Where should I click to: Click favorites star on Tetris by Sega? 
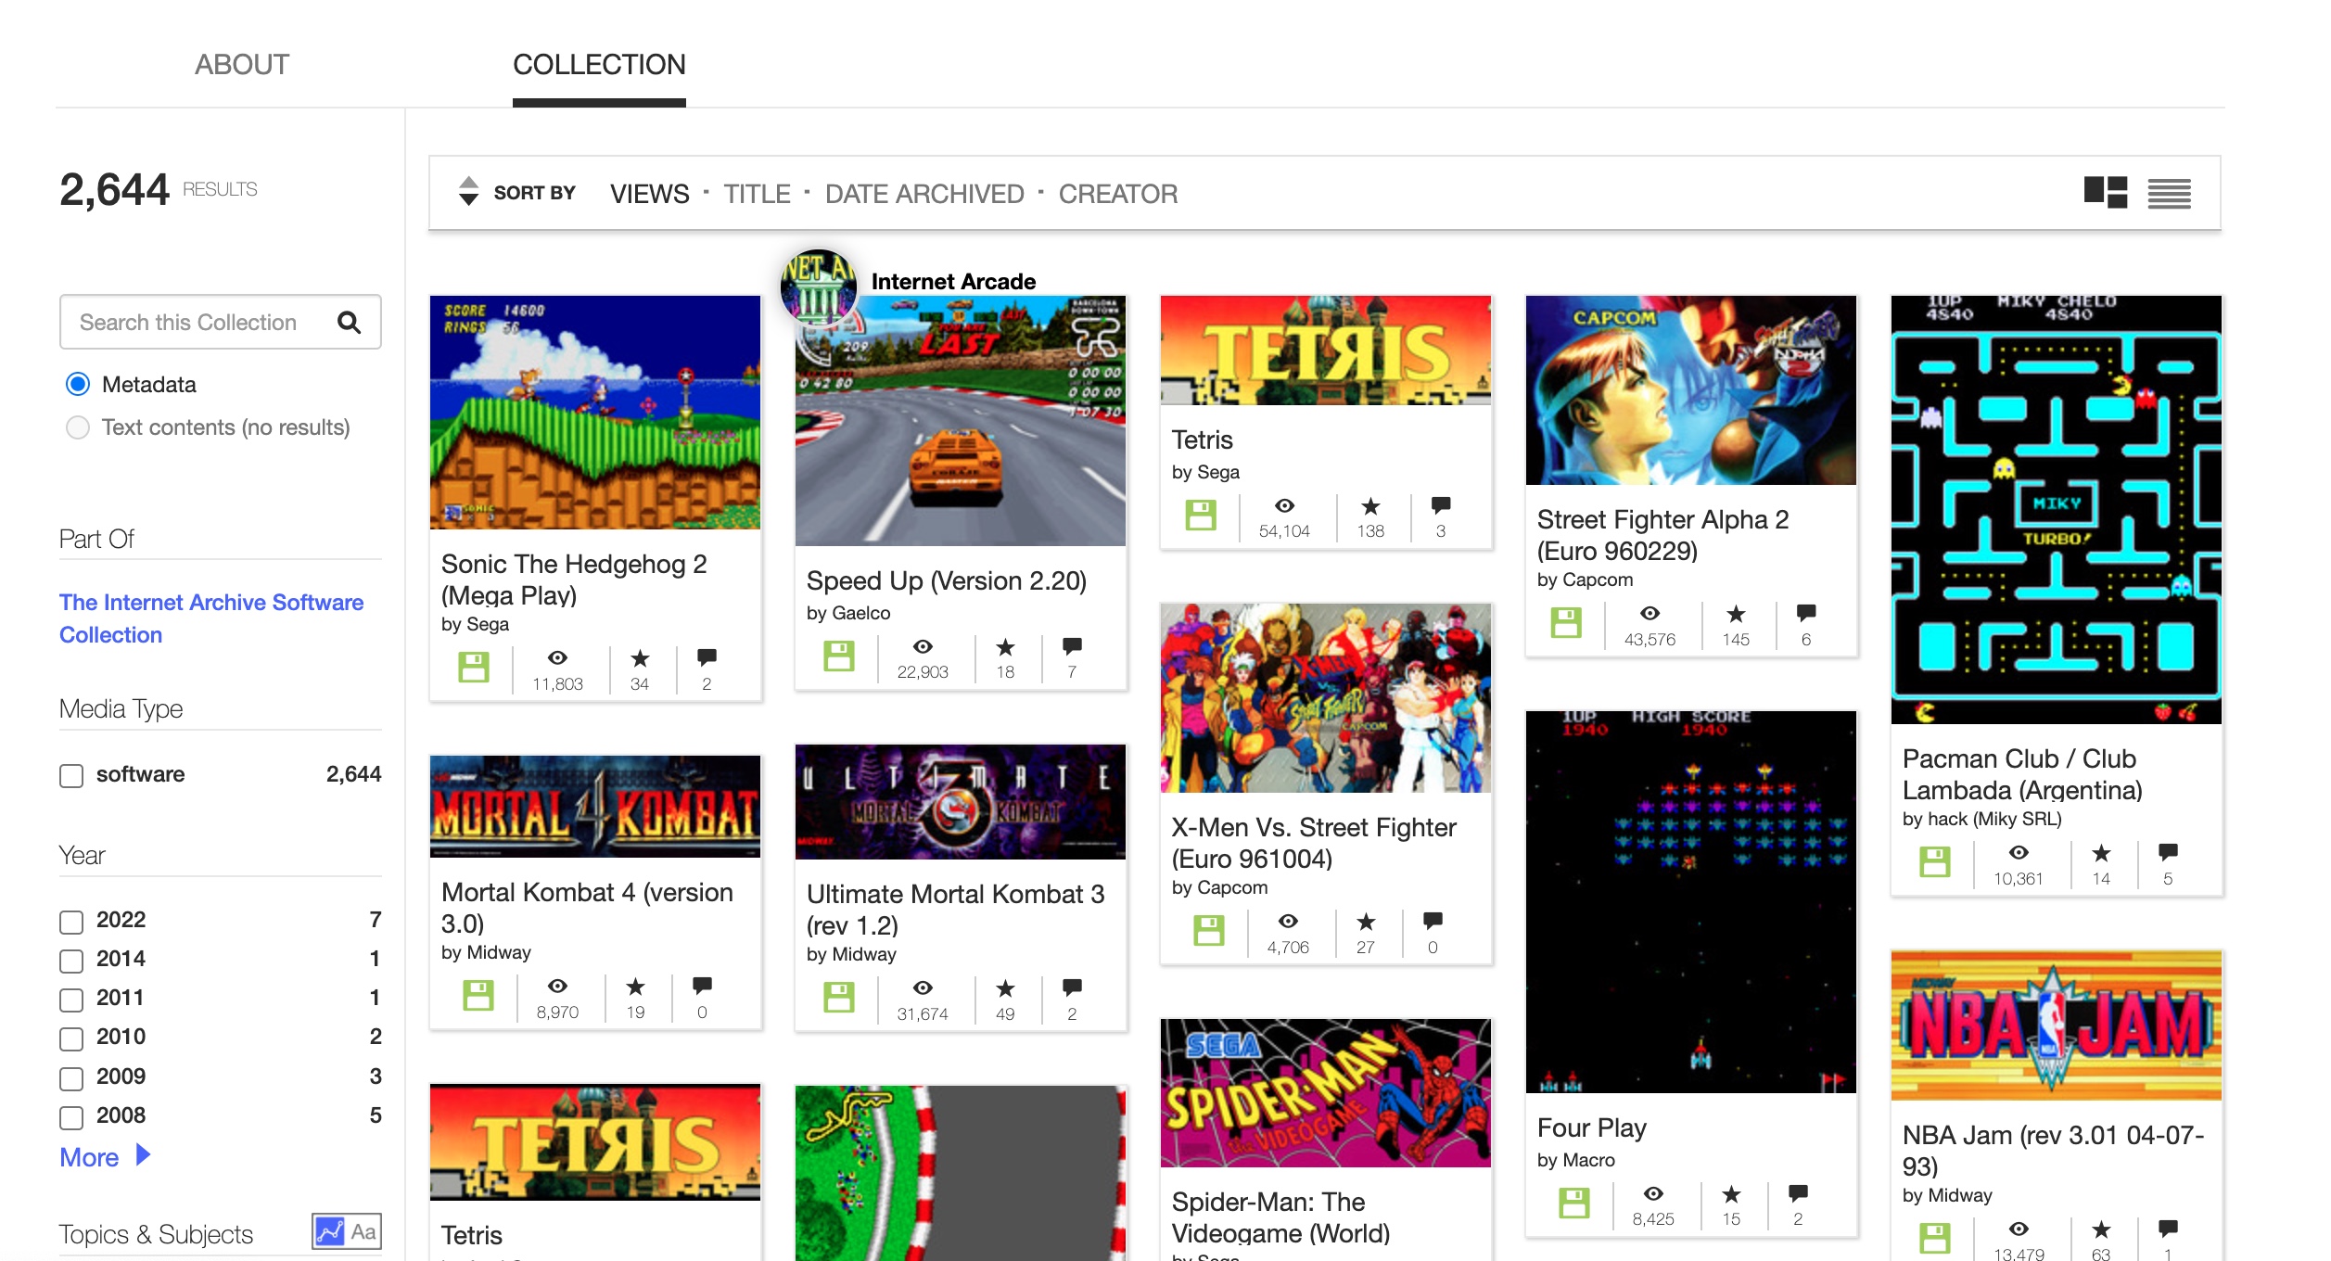pos(1369,506)
